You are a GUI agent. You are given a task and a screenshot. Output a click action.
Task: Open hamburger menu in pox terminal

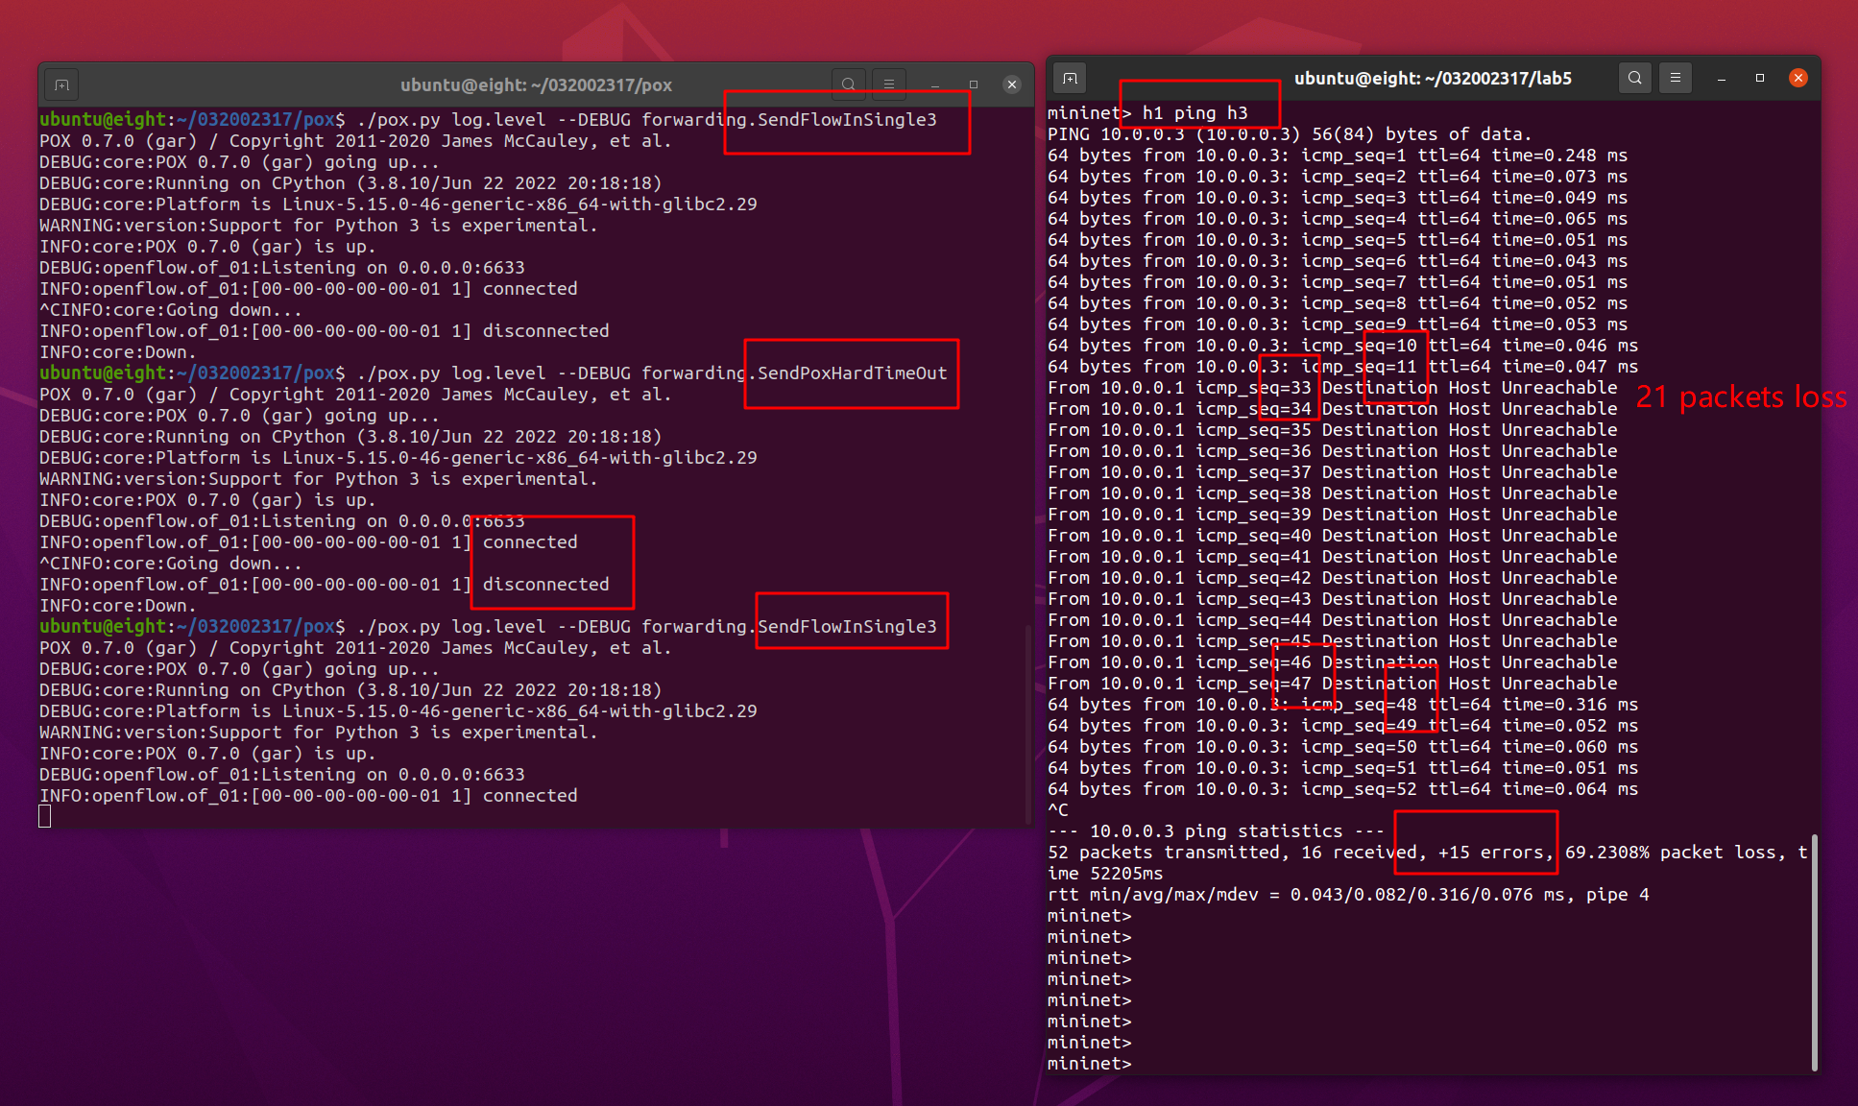coord(888,84)
